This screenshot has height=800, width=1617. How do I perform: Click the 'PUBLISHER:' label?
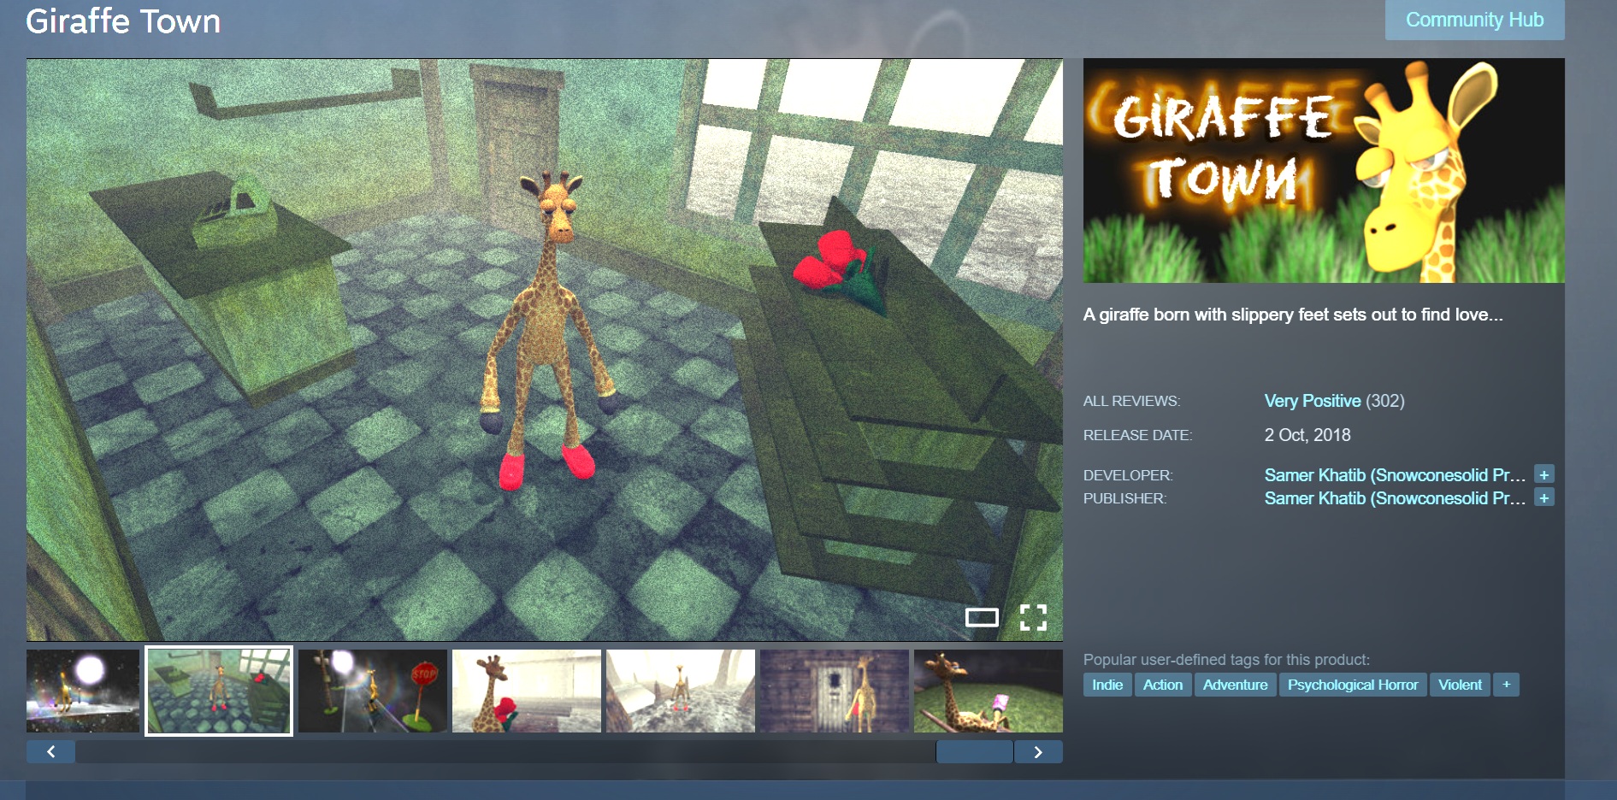1124,498
